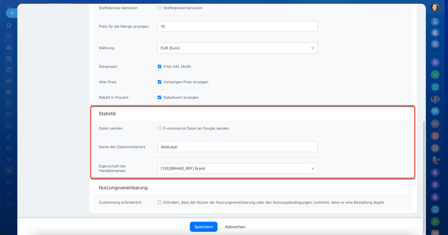Click the Preis für die Menge input field
This screenshot has height=235, width=448.
coord(237,27)
